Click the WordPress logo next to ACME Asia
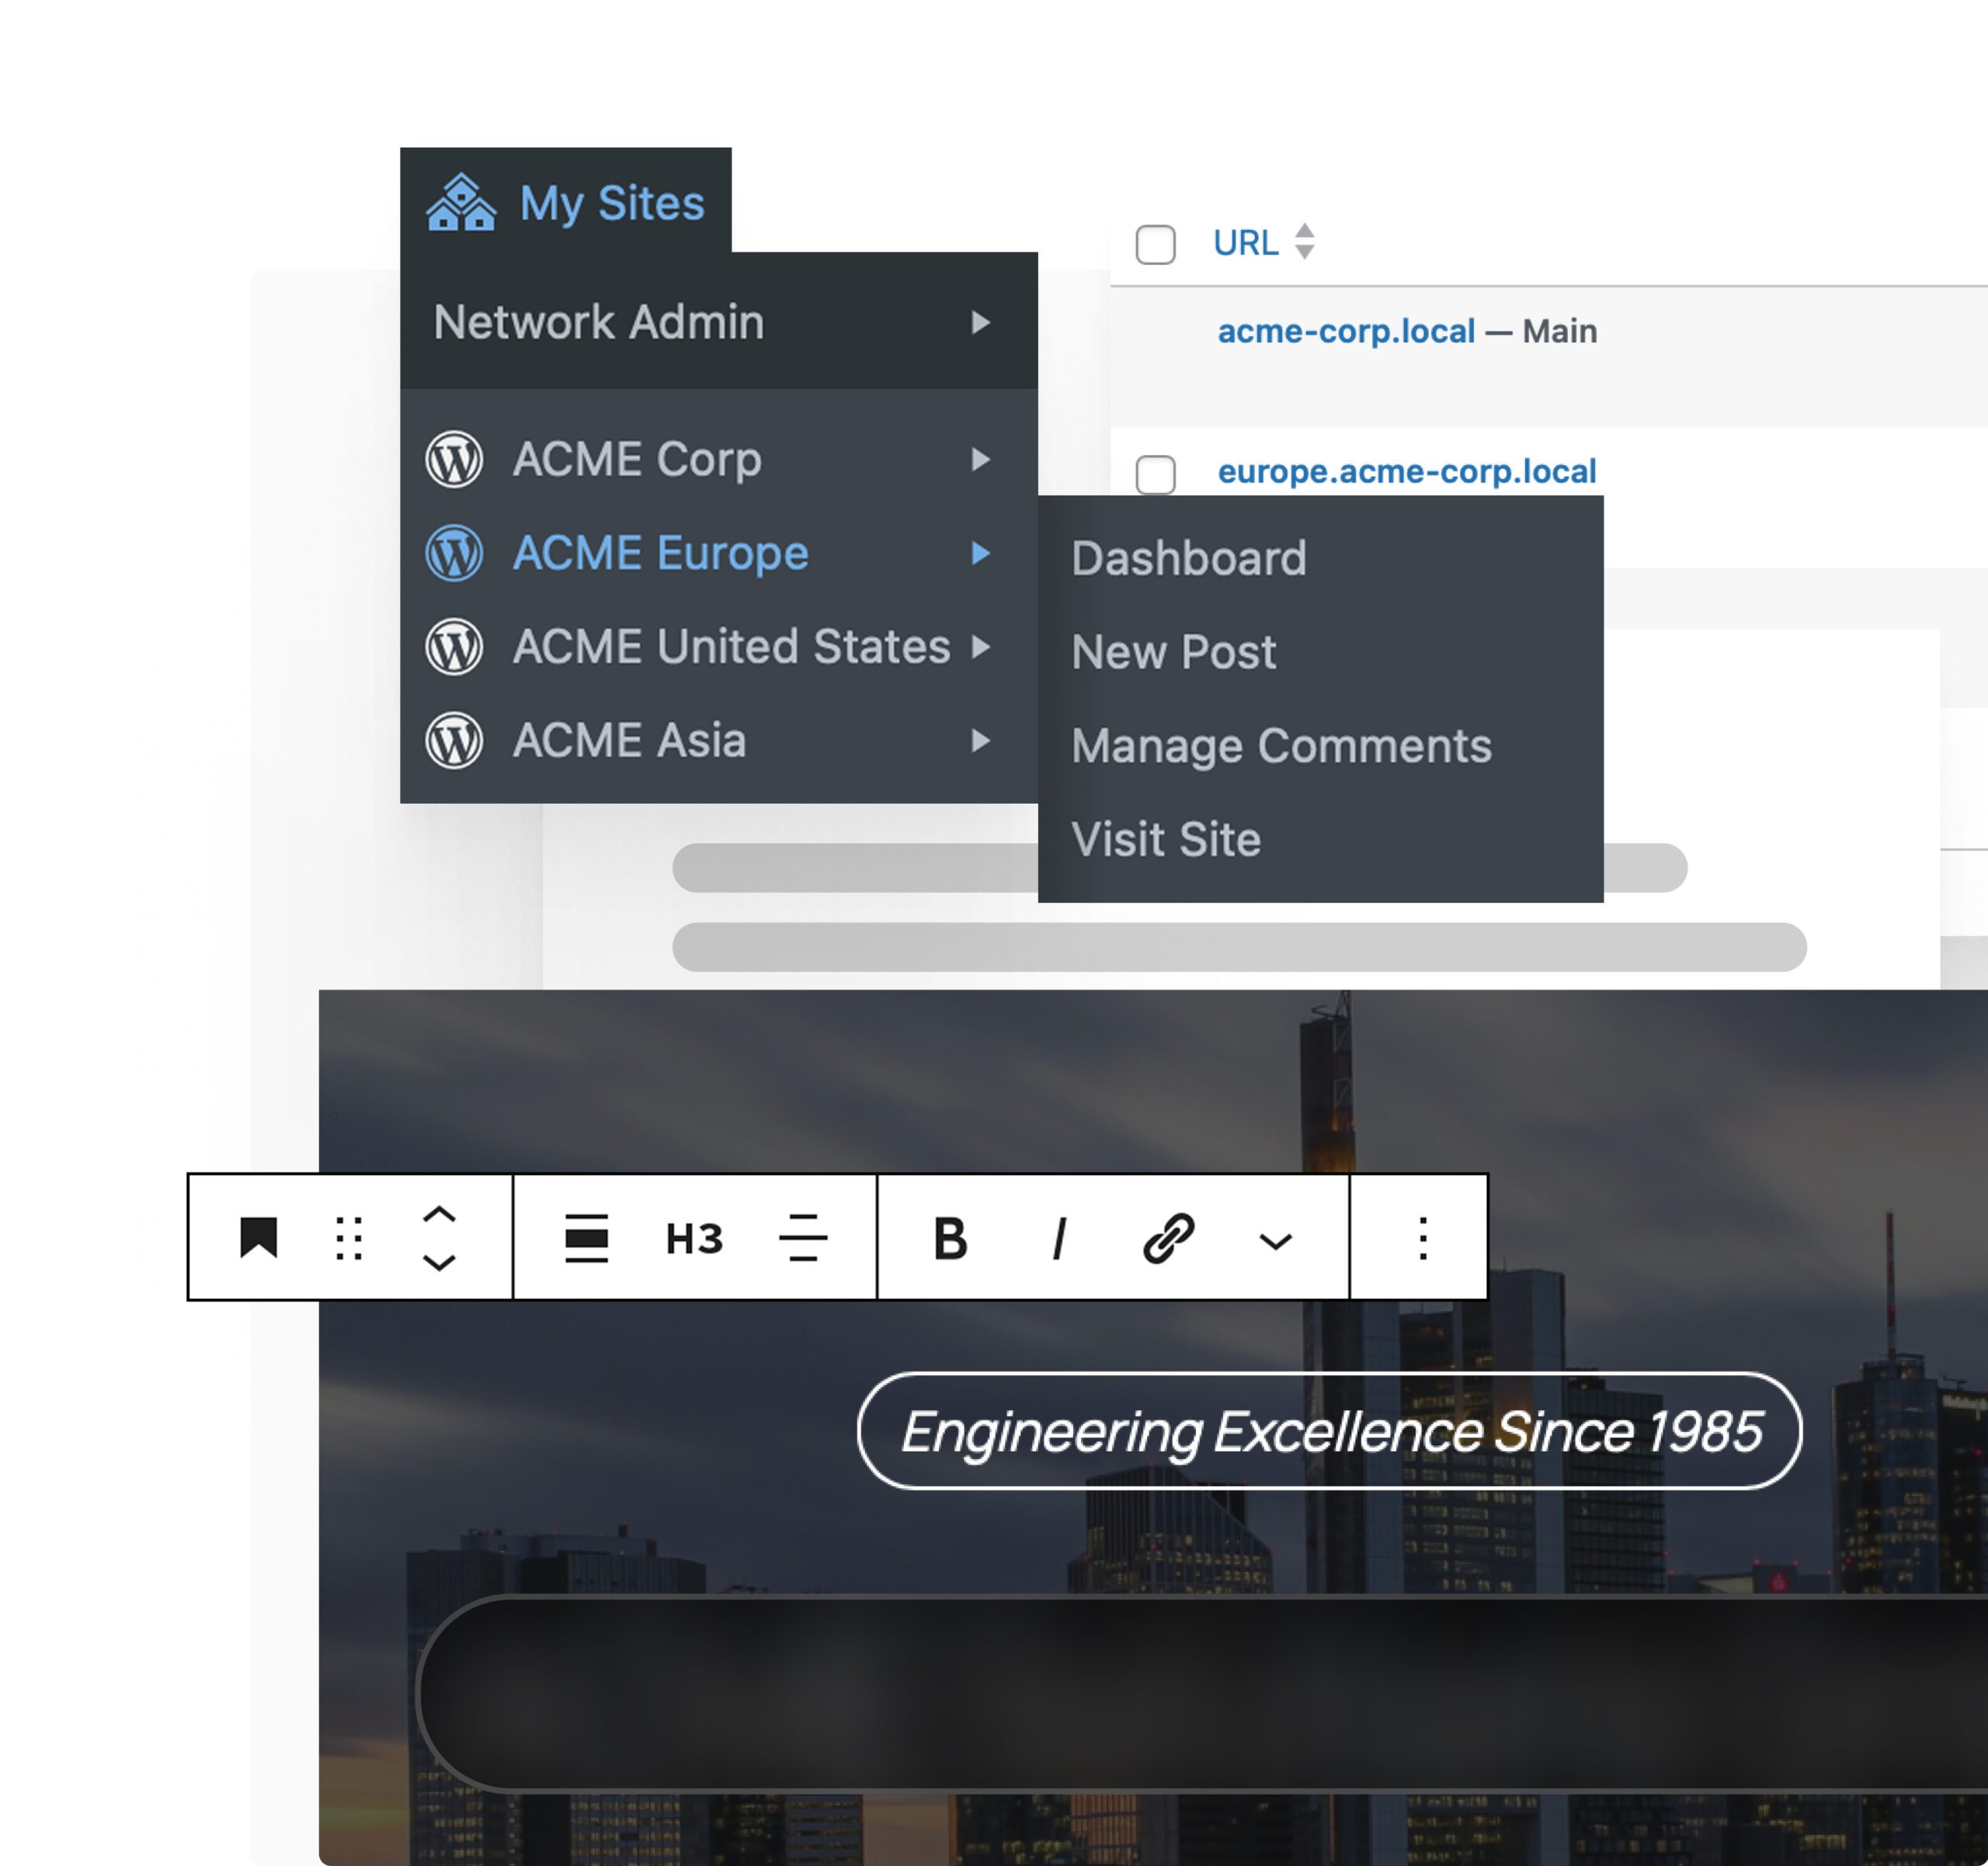This screenshot has width=1988, height=1866. (x=455, y=741)
